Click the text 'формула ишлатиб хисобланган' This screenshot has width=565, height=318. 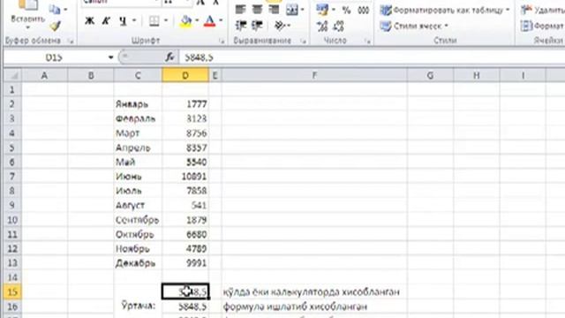(x=295, y=307)
